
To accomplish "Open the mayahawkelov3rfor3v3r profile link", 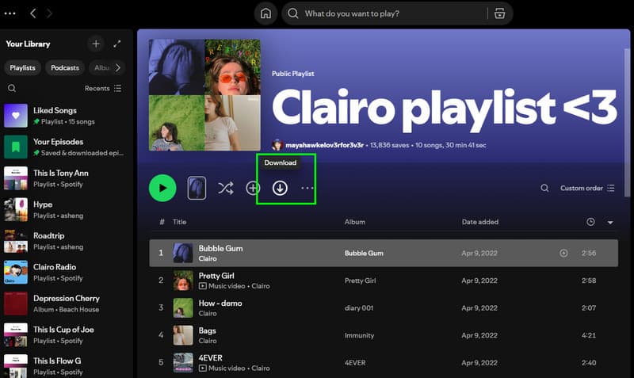I will (x=324, y=145).
